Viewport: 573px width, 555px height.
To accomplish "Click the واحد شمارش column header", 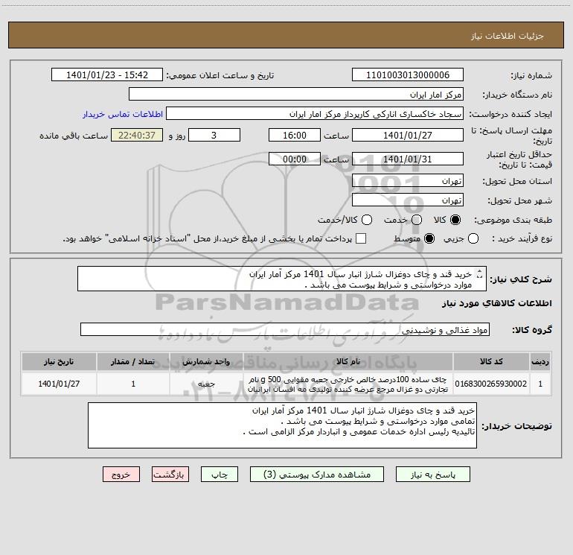I will tap(206, 361).
